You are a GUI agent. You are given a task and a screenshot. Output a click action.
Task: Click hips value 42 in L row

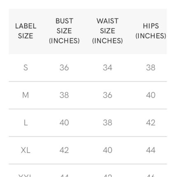[x=151, y=123]
